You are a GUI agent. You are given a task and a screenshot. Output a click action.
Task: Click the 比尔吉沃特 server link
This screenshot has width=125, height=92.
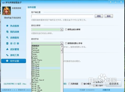[x=9, y=84]
